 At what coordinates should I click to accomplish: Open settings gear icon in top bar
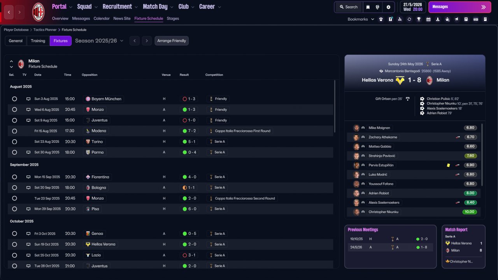pos(388,7)
